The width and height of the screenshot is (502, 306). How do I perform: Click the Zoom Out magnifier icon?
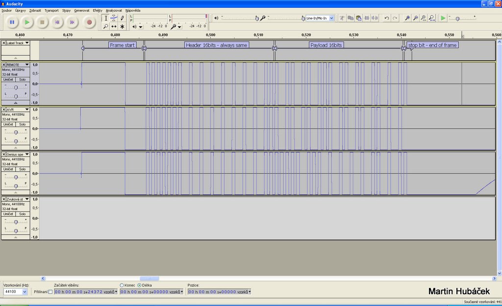coord(415,18)
